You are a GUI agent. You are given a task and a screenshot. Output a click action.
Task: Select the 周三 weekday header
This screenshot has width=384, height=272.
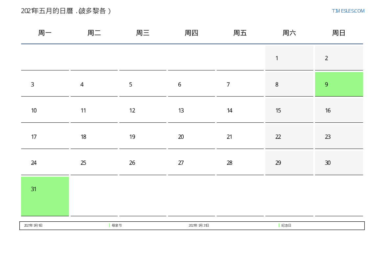click(143, 33)
